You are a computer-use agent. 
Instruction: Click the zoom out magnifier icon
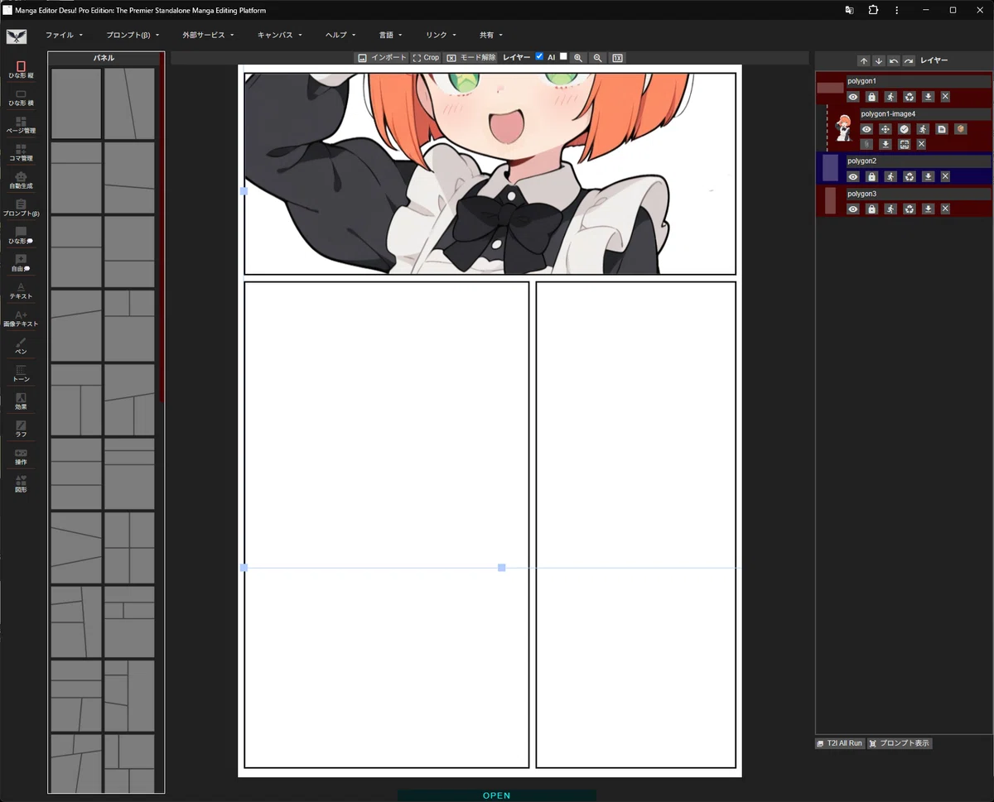point(598,58)
